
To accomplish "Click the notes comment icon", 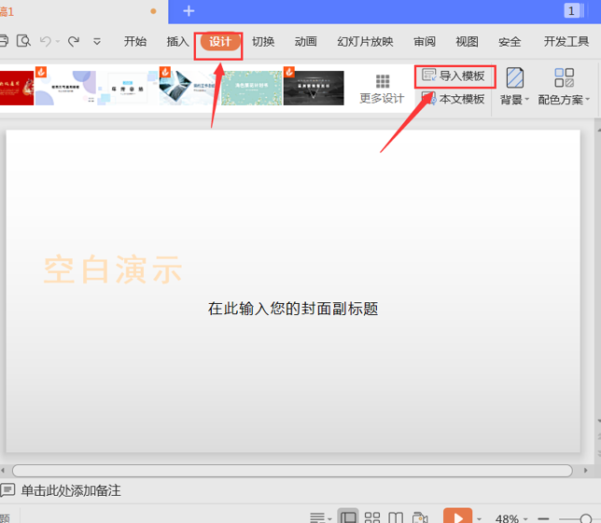I will click(x=7, y=490).
